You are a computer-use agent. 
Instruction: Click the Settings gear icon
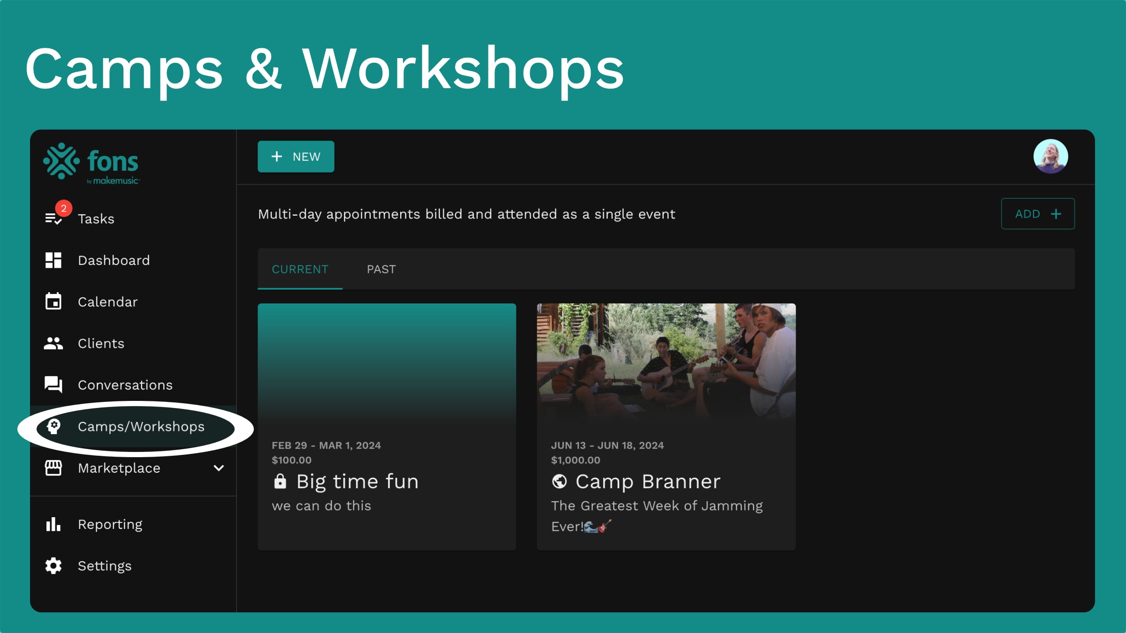[x=53, y=566]
